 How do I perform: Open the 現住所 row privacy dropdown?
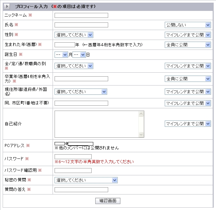188,91
